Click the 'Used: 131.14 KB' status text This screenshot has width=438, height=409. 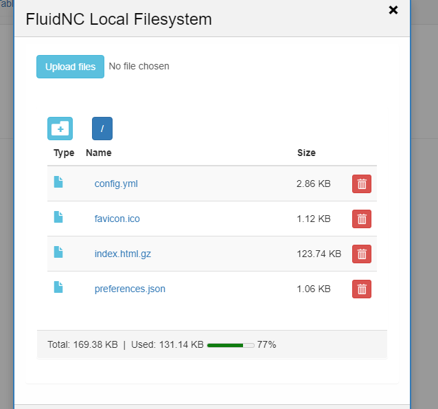click(168, 344)
